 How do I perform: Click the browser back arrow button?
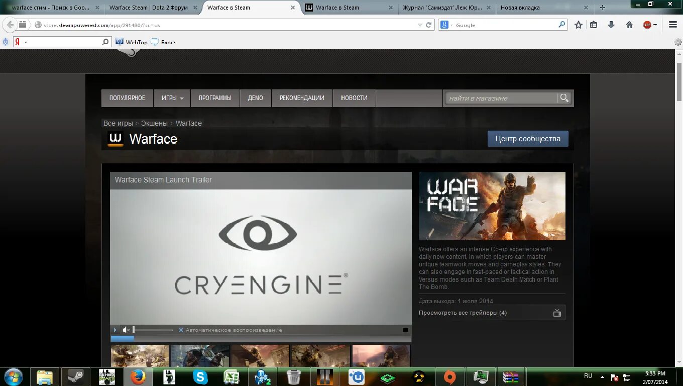(x=10, y=25)
